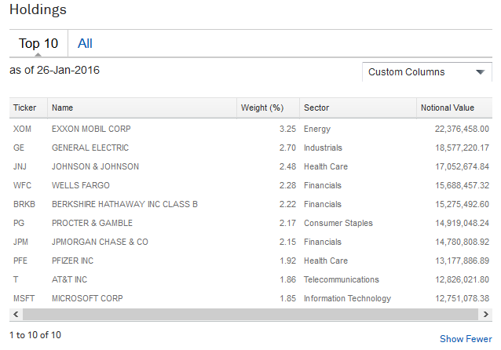Click the 1.85 weight value
Viewport: 501px width, 350px height.
click(288, 298)
